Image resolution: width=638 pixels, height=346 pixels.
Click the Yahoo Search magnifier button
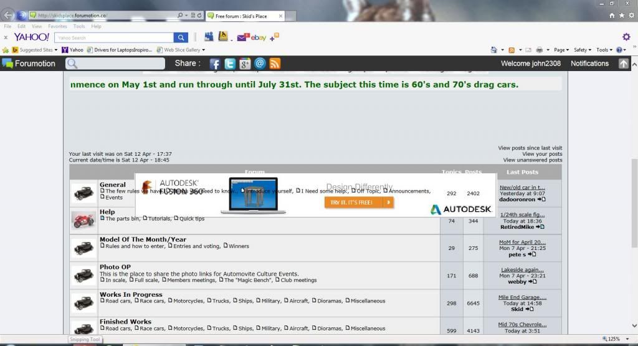click(181, 37)
